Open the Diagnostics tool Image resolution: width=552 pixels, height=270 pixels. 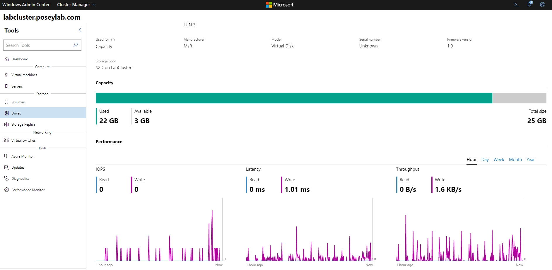point(20,178)
